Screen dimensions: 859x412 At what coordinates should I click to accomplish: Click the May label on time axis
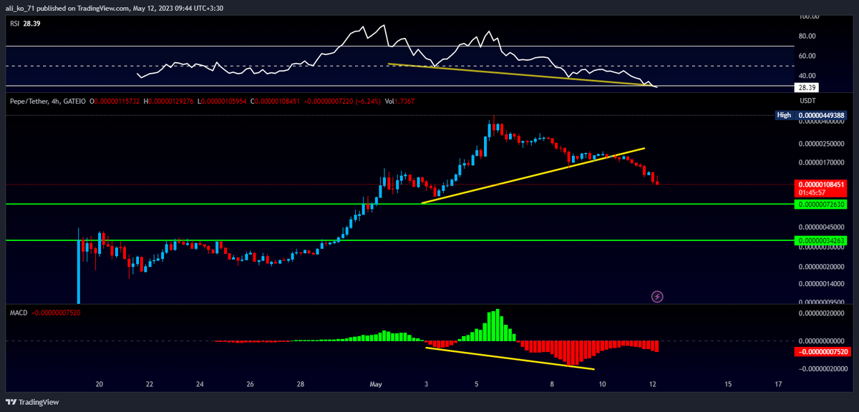[377, 384]
